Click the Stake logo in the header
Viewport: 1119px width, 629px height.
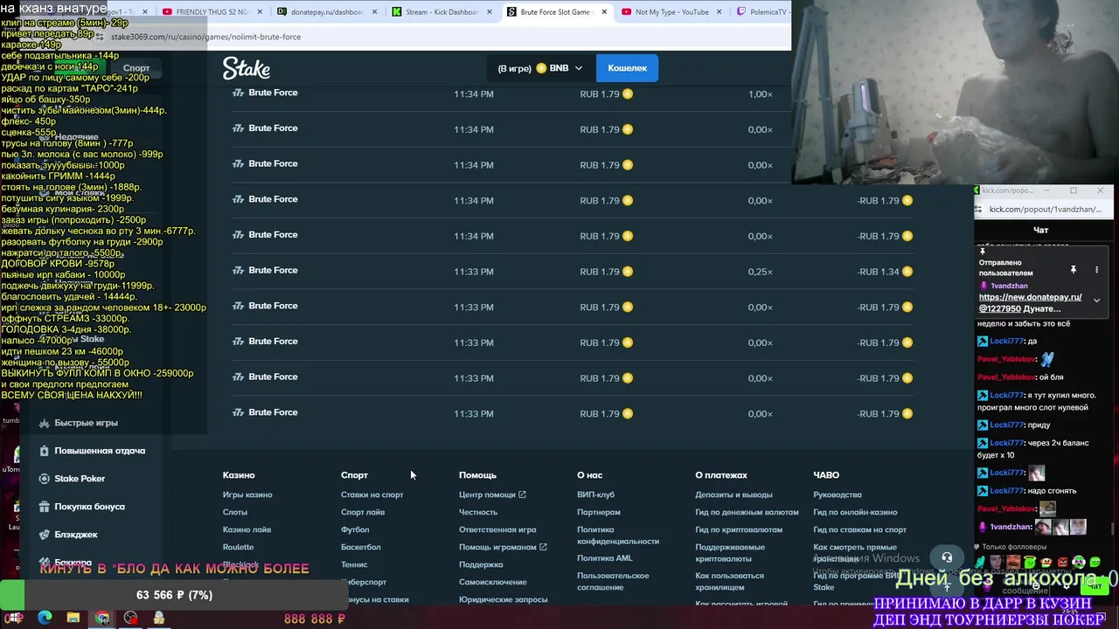[246, 68]
